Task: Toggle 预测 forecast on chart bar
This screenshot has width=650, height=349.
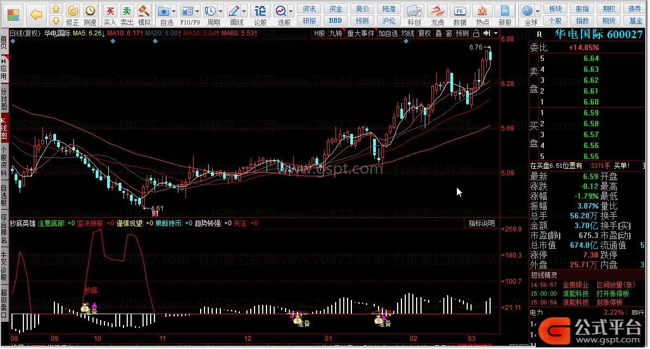Action: tap(462, 33)
